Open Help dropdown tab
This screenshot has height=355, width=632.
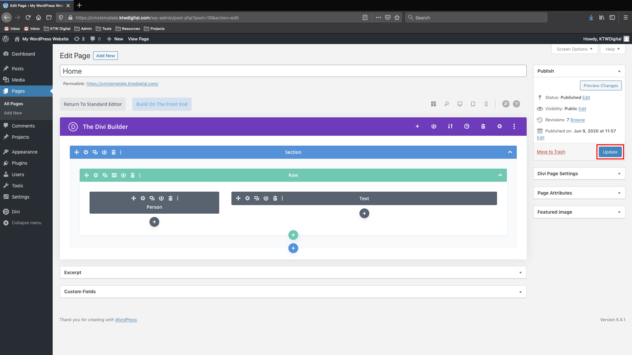point(613,49)
